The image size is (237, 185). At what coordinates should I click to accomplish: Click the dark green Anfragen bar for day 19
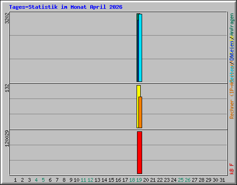point(137,48)
